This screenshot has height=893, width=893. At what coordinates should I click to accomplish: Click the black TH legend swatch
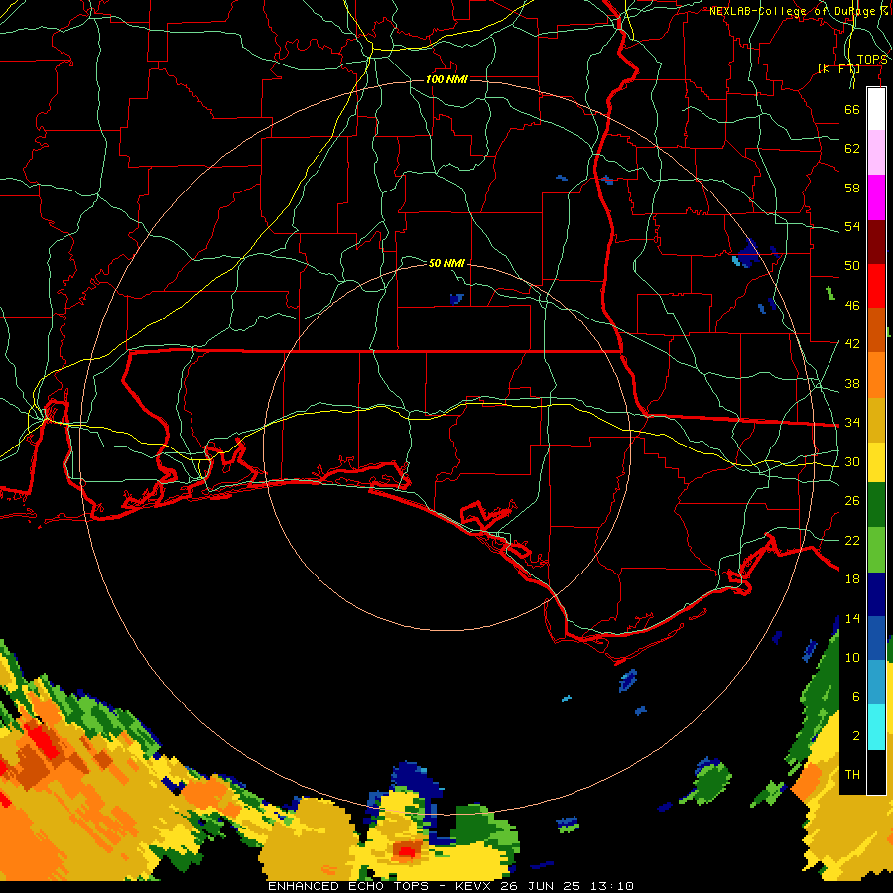tap(876, 772)
